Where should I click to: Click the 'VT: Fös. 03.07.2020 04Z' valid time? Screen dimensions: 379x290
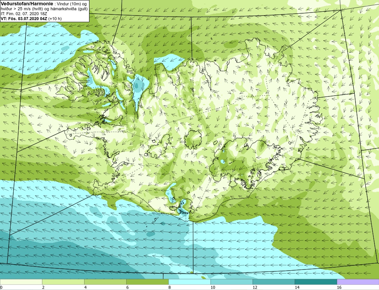(x=24, y=19)
